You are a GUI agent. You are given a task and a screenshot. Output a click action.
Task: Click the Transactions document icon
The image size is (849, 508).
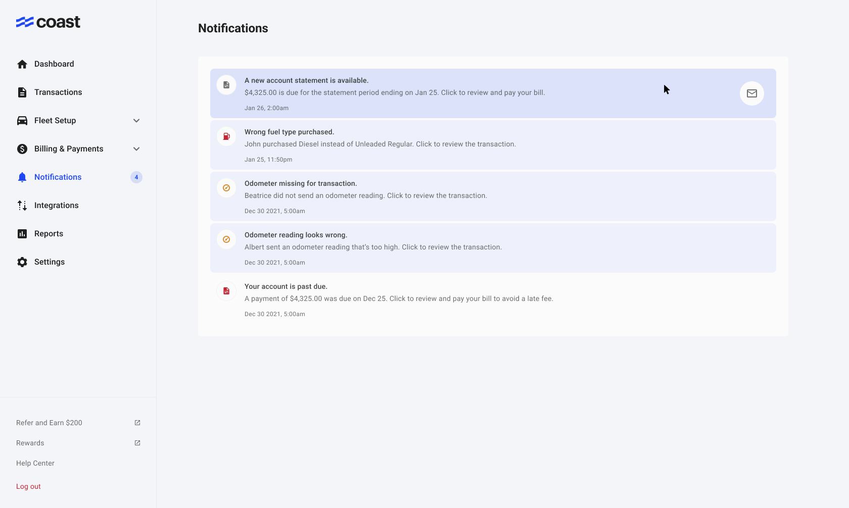[22, 92]
